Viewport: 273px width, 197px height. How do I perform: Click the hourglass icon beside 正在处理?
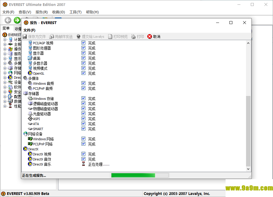[x=83, y=164]
